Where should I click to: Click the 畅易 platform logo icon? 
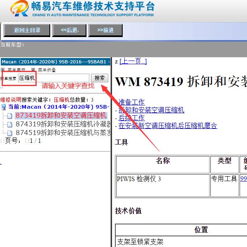19,8
